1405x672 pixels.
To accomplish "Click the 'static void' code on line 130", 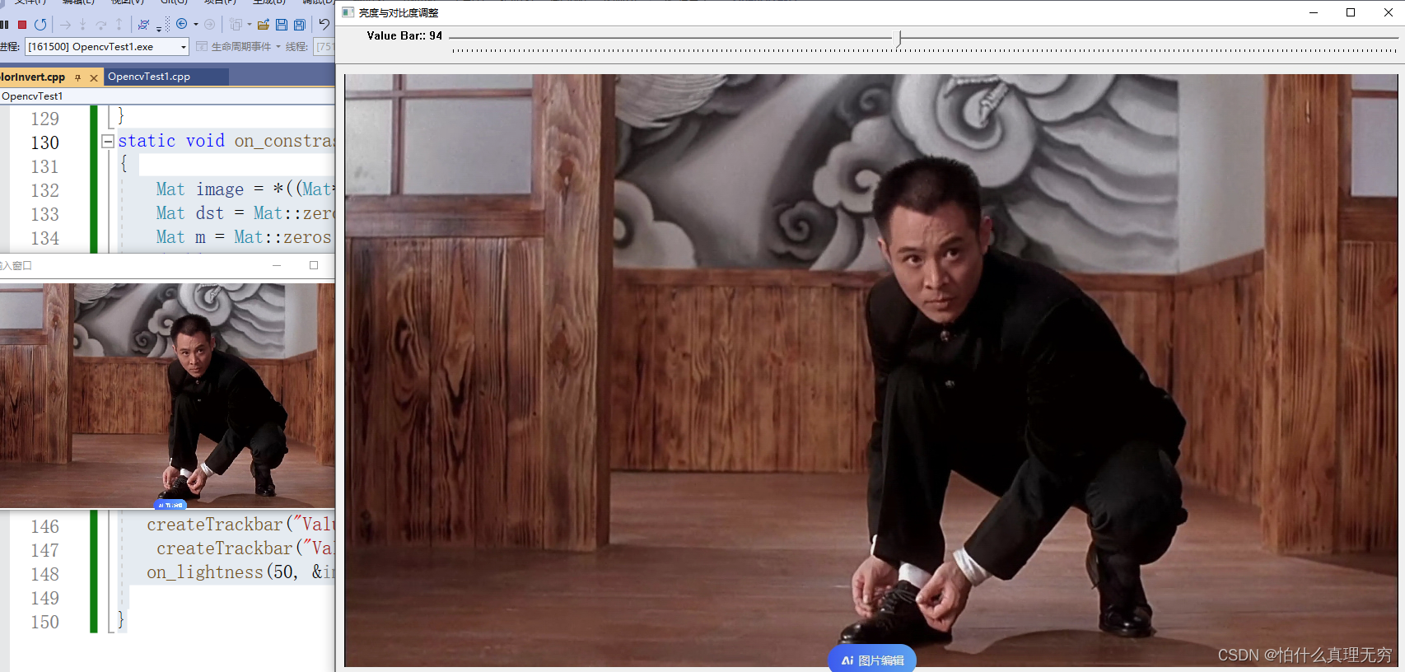I will pos(171,141).
